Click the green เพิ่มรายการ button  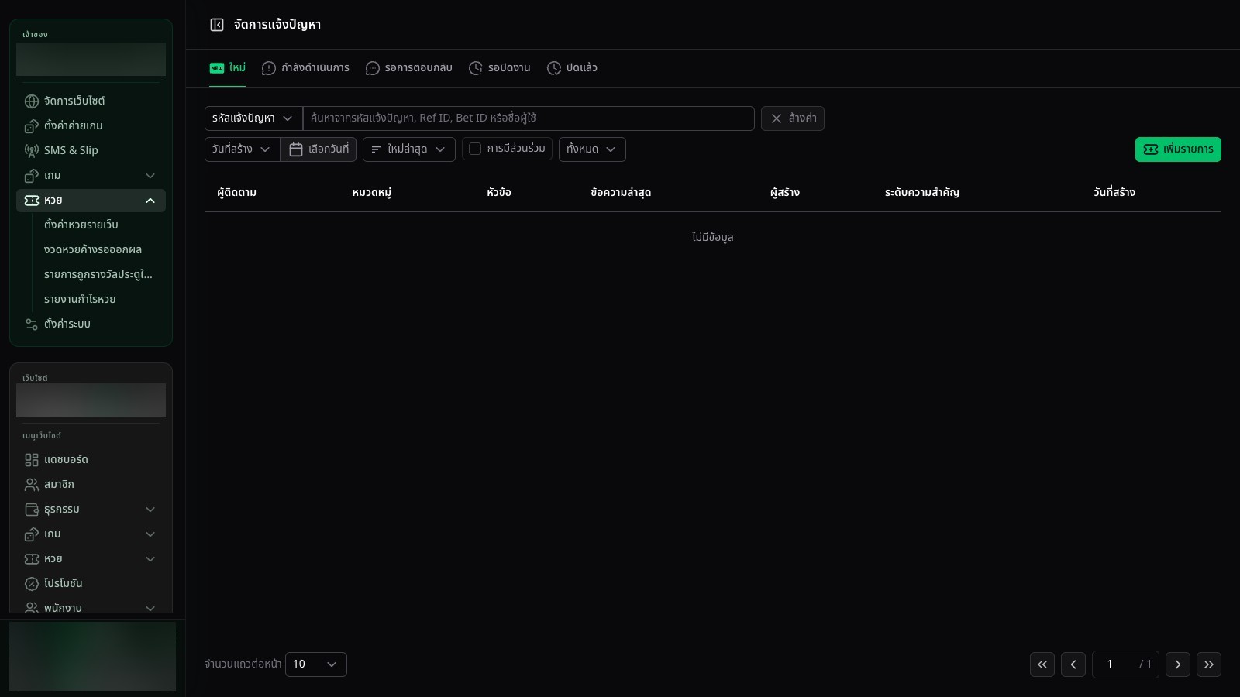click(x=1178, y=149)
